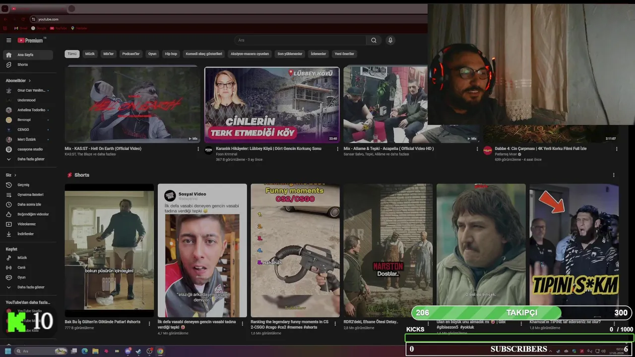The image size is (635, 357).
Task: Open Onur Can Yenilm... channel
Action: click(x=28, y=90)
